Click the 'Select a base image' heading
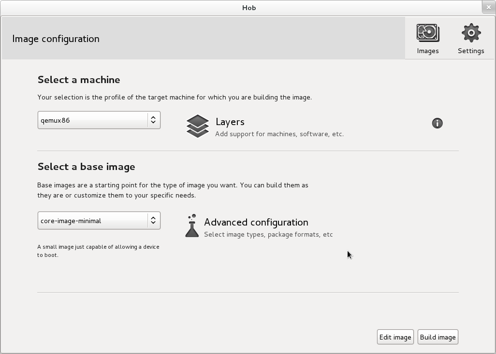This screenshot has width=496, height=354. pyautogui.click(x=87, y=167)
